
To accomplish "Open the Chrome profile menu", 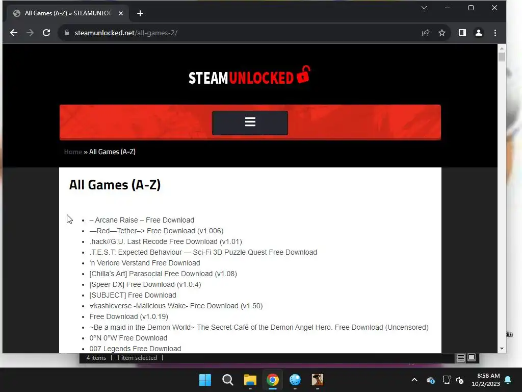I will [x=478, y=33].
